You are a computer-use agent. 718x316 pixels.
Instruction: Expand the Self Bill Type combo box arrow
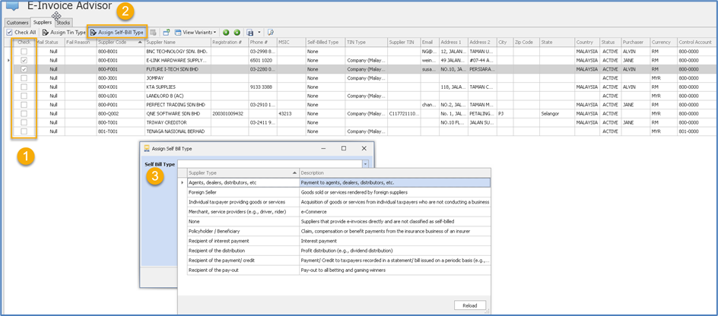coord(365,164)
